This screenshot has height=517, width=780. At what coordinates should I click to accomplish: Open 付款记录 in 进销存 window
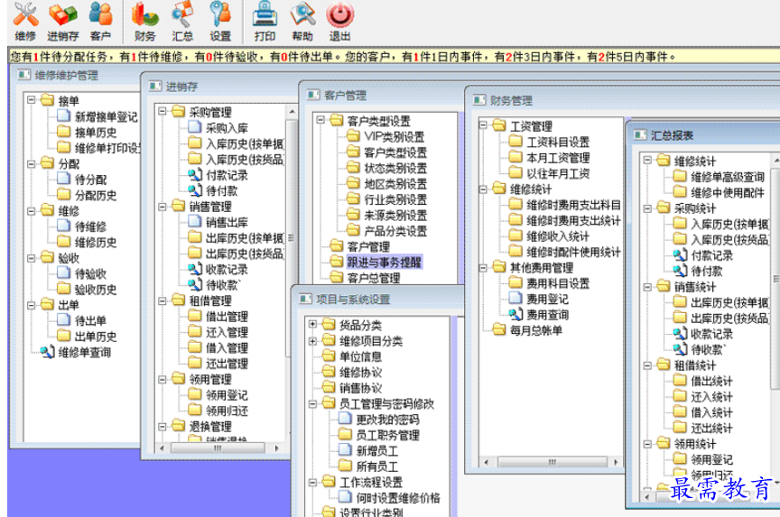point(218,175)
